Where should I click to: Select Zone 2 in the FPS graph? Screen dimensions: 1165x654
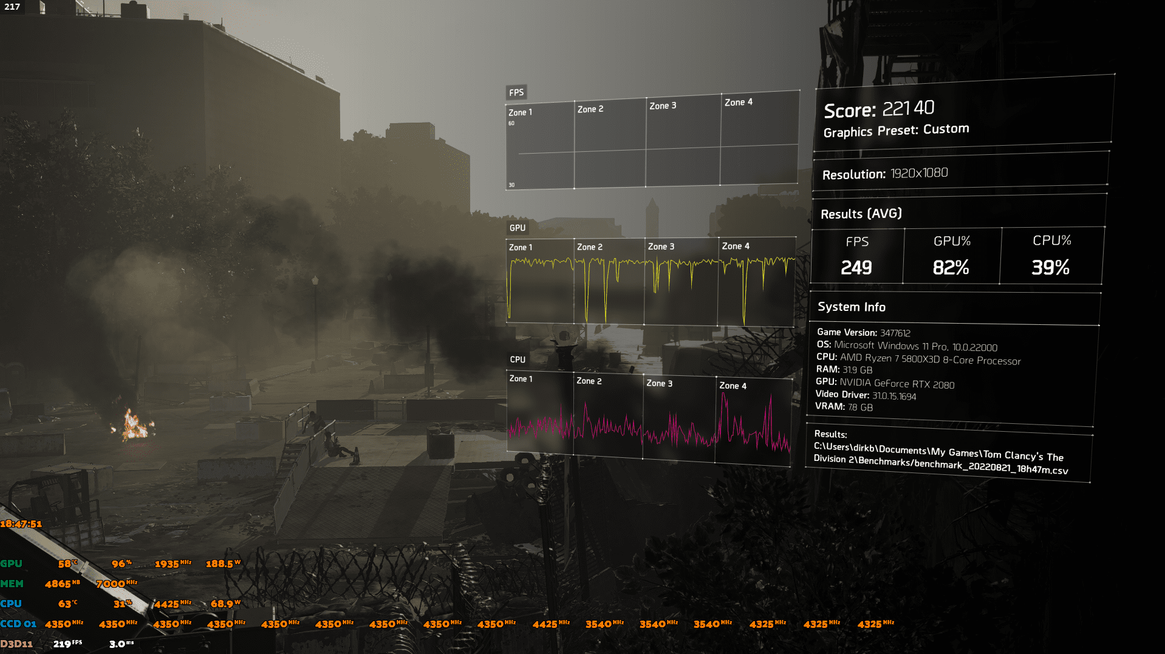click(x=610, y=145)
